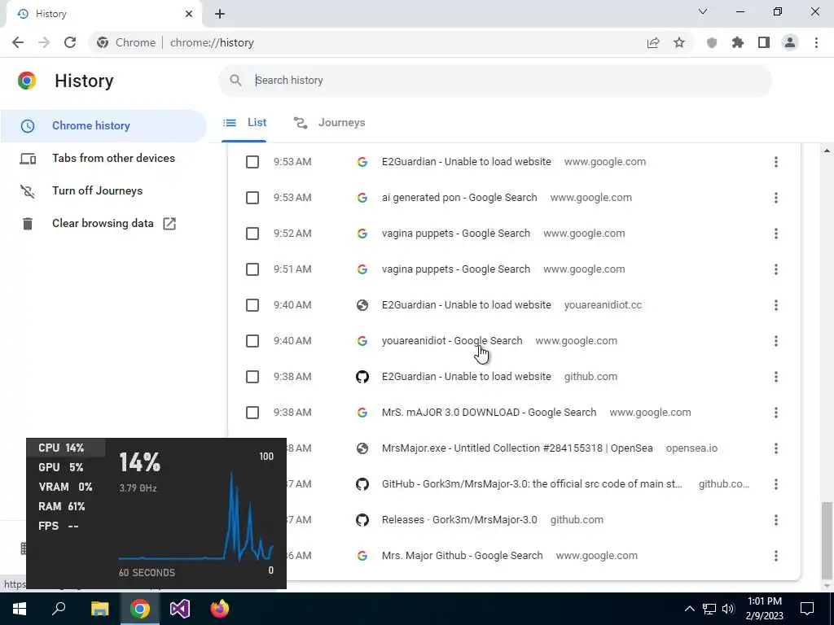The height and width of the screenshot is (625, 834).
Task: Check the github.com E2Guardian entry box
Action: (252, 377)
